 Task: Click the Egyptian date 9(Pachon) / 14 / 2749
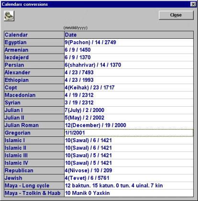coord(129,43)
